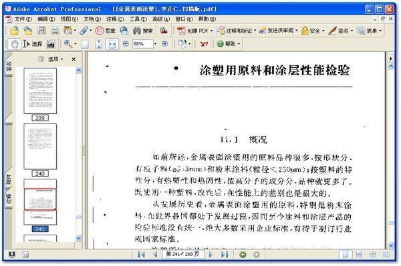Toggle single page layout in status bar
Image resolution: width=401 pixels, height=266 pixels.
point(346,254)
